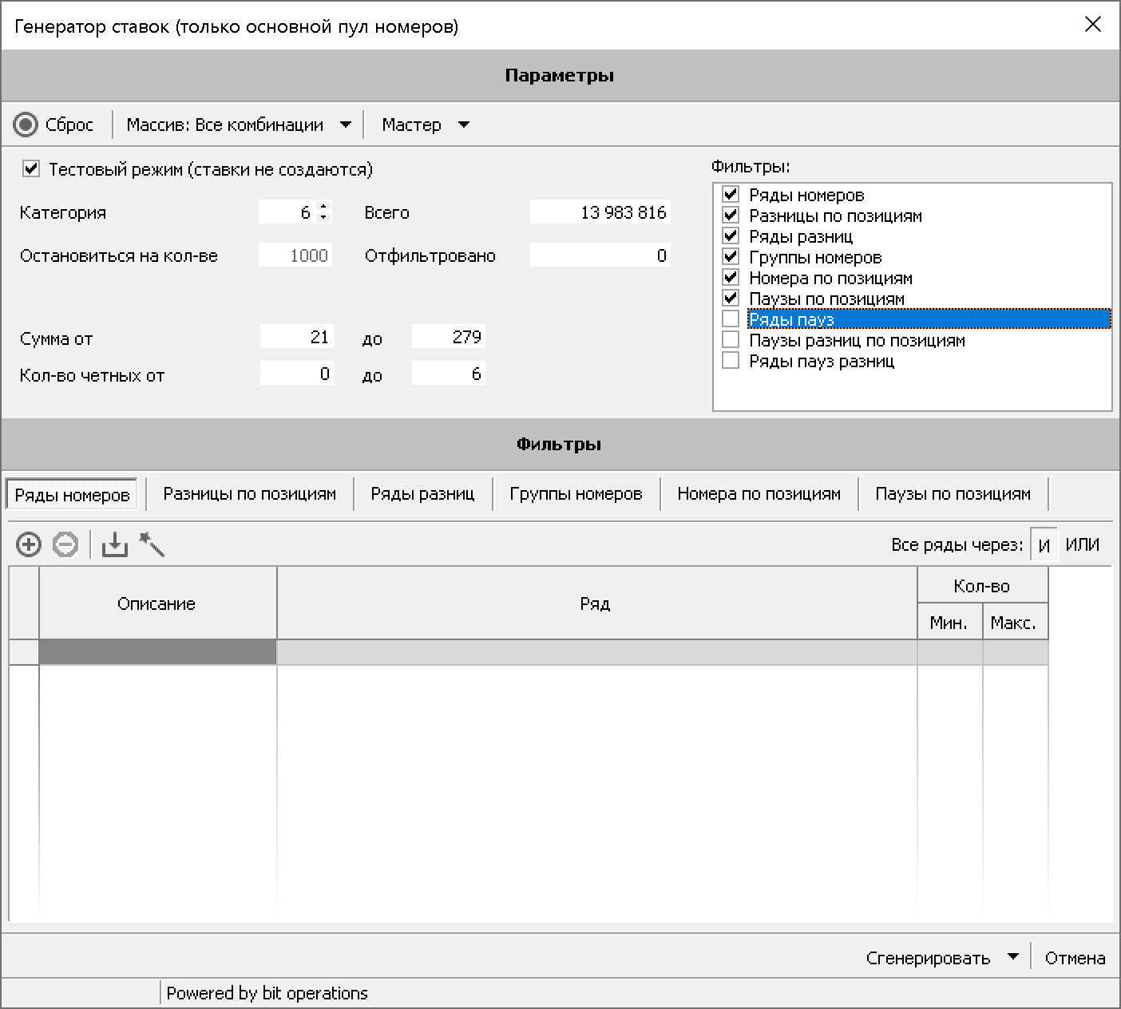Close the Генератор ставок window
Viewport: 1121px width, 1009px height.
click(1092, 25)
